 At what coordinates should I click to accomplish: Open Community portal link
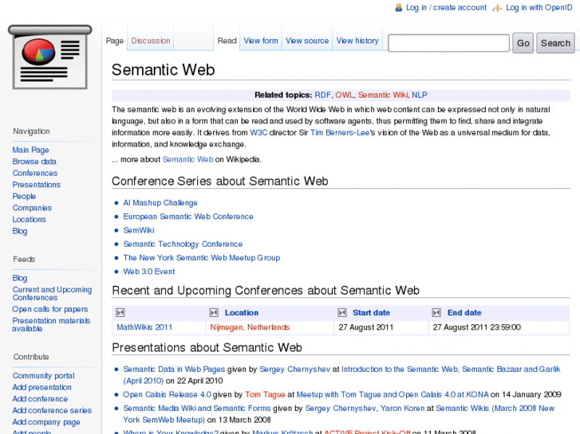(43, 376)
